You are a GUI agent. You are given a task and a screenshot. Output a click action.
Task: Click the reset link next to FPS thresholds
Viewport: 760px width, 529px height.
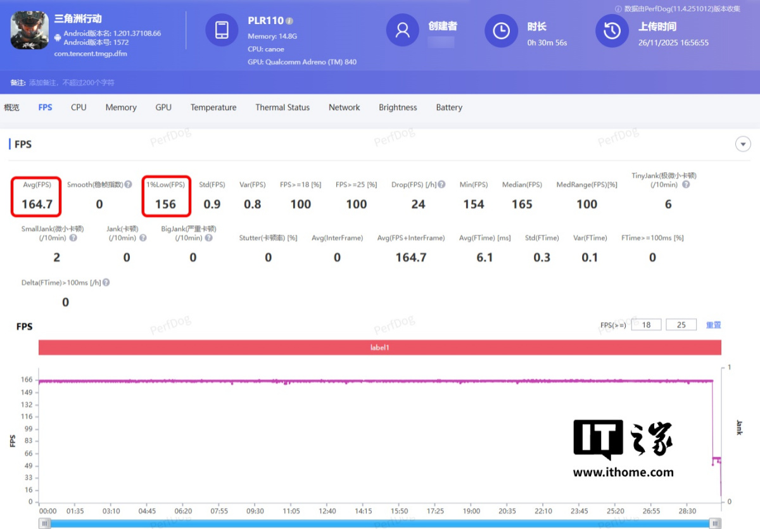pyautogui.click(x=713, y=325)
